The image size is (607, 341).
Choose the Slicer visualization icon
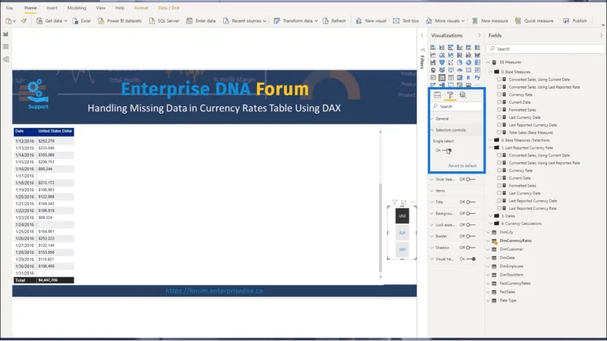tap(442, 78)
